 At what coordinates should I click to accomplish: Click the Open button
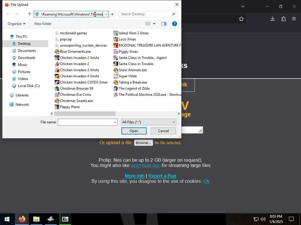pos(134,131)
